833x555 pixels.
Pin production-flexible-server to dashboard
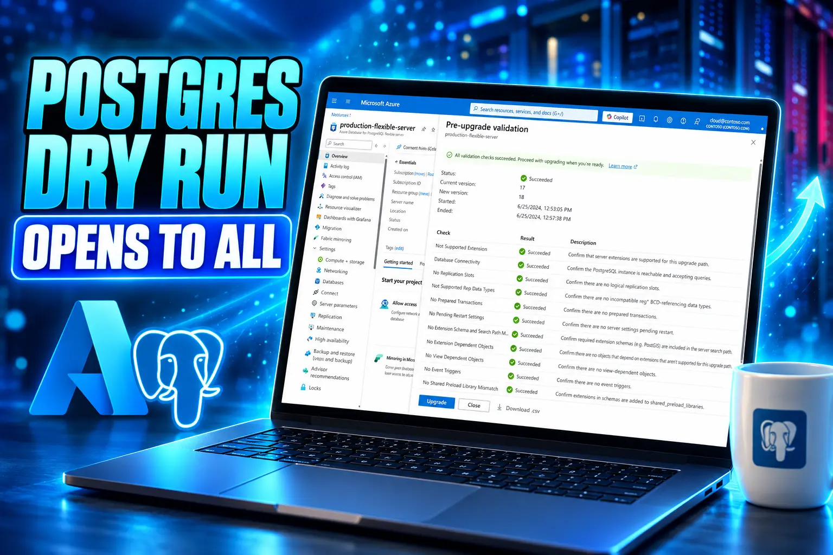pyautogui.click(x=424, y=129)
